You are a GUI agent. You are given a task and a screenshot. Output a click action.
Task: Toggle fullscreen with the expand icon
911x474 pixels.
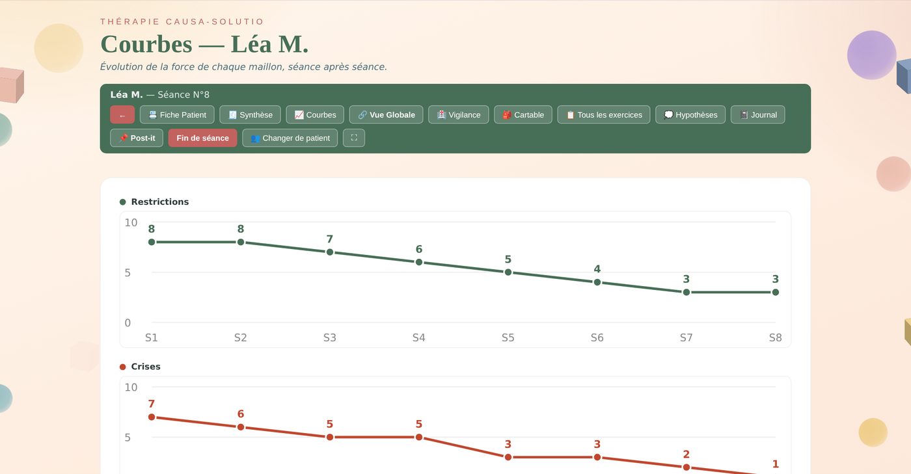pos(354,138)
